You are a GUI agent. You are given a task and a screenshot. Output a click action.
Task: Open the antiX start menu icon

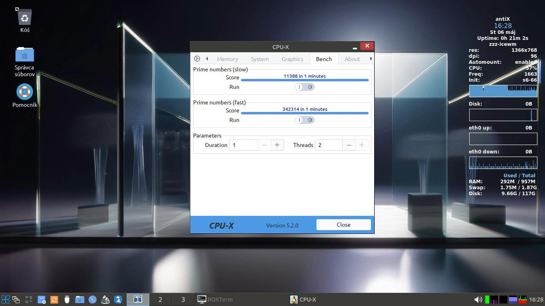[x=6, y=300]
